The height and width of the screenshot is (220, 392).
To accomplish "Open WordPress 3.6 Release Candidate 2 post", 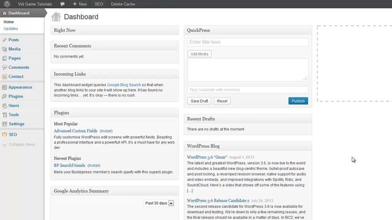I will click(x=218, y=200).
